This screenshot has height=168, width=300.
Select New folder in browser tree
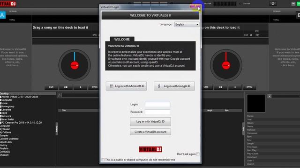pos(7,119)
